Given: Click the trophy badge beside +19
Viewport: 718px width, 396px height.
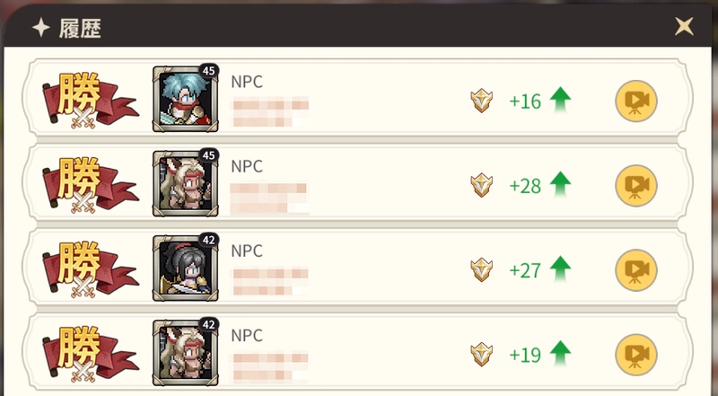Looking at the screenshot, I should 482,355.
